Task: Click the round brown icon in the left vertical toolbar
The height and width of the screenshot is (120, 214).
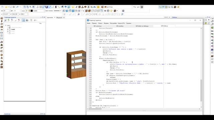Action: pyautogui.click(x=2, y=55)
